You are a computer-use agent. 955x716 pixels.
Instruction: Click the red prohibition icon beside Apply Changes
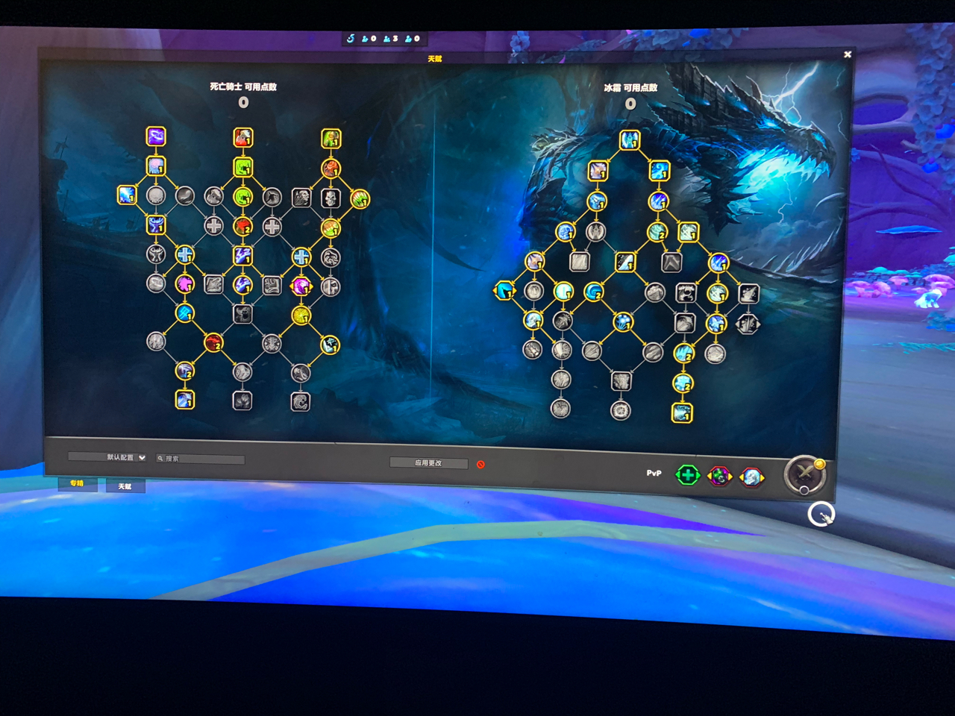(x=480, y=463)
